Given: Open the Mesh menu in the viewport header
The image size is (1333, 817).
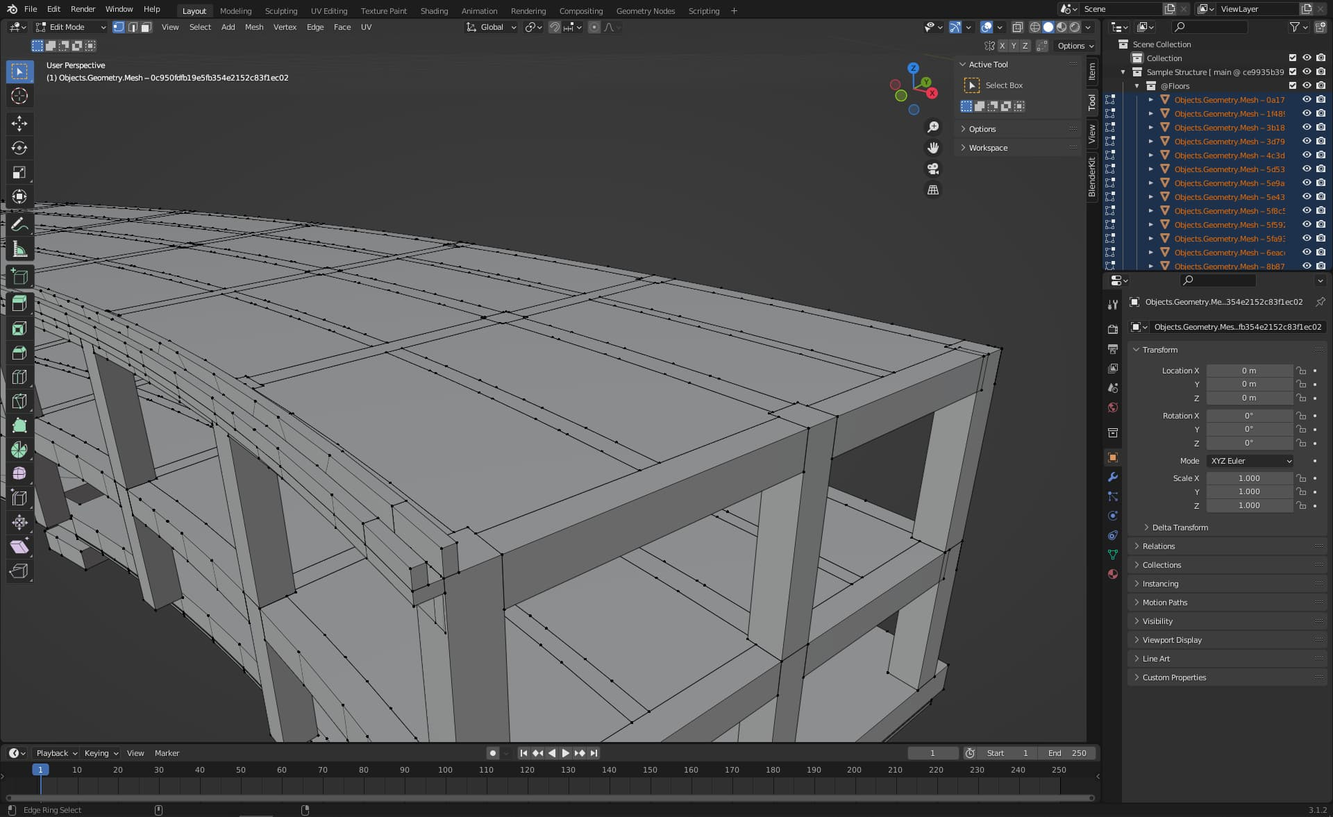Looking at the screenshot, I should pos(254,27).
